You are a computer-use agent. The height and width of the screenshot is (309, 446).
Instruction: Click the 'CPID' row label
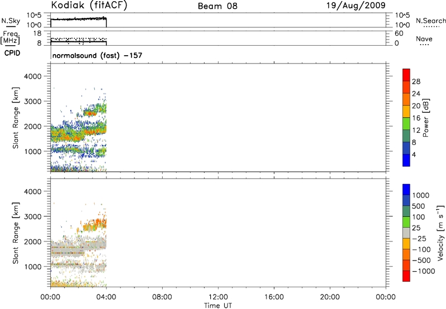click(12, 53)
